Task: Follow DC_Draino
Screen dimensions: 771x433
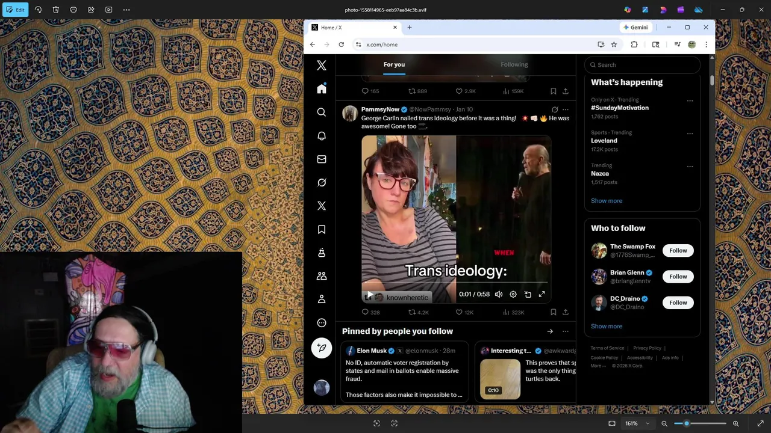Action: click(x=678, y=302)
